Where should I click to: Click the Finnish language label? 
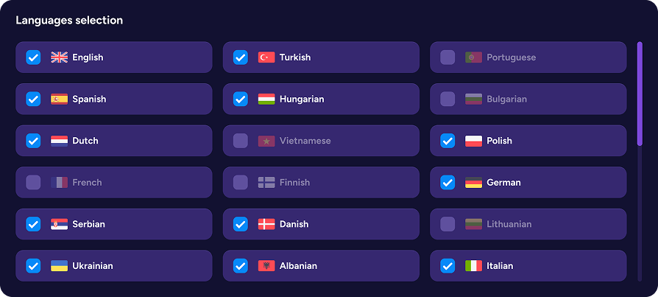pyautogui.click(x=294, y=183)
